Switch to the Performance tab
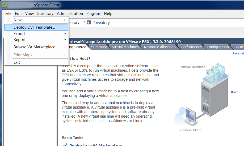Image resolution: width=244 pixels, height=146 pixels. click(x=191, y=47)
